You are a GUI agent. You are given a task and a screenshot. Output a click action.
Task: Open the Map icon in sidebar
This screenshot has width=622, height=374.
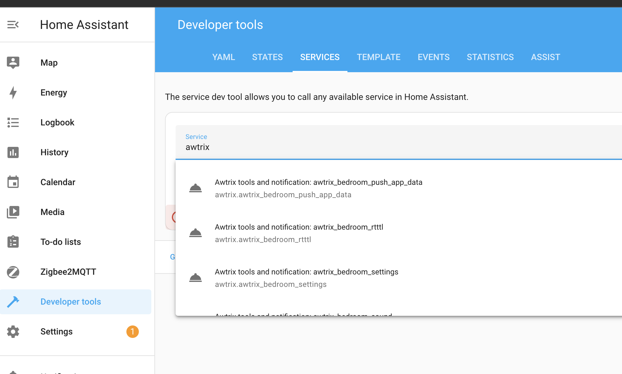point(13,63)
